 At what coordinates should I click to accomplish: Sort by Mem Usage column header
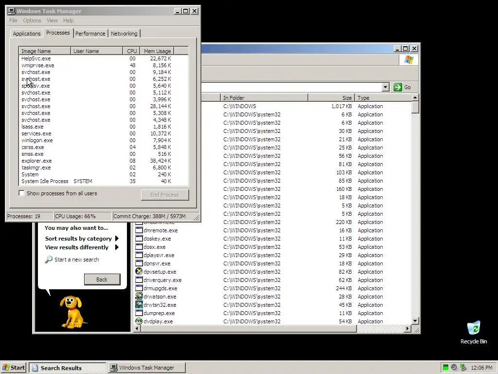point(157,51)
